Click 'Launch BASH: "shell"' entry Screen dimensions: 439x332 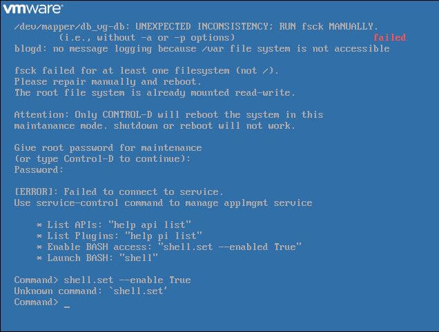[x=97, y=258]
